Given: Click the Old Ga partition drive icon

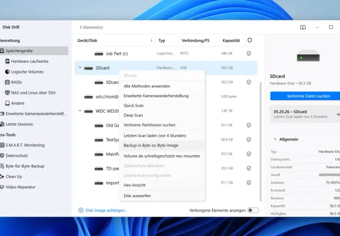Looking at the screenshot, I should (x=99, y=126).
